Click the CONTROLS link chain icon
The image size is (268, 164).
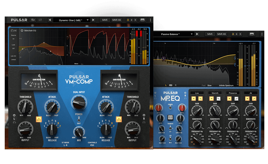[x=92, y=146]
